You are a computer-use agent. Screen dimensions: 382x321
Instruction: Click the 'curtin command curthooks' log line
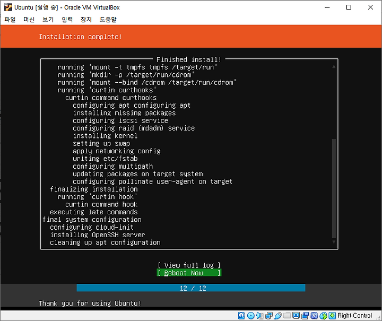[x=111, y=98]
